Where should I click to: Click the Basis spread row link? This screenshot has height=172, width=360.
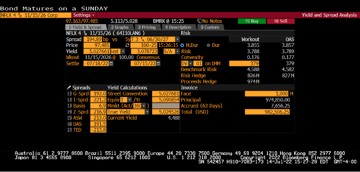click(x=76, y=106)
